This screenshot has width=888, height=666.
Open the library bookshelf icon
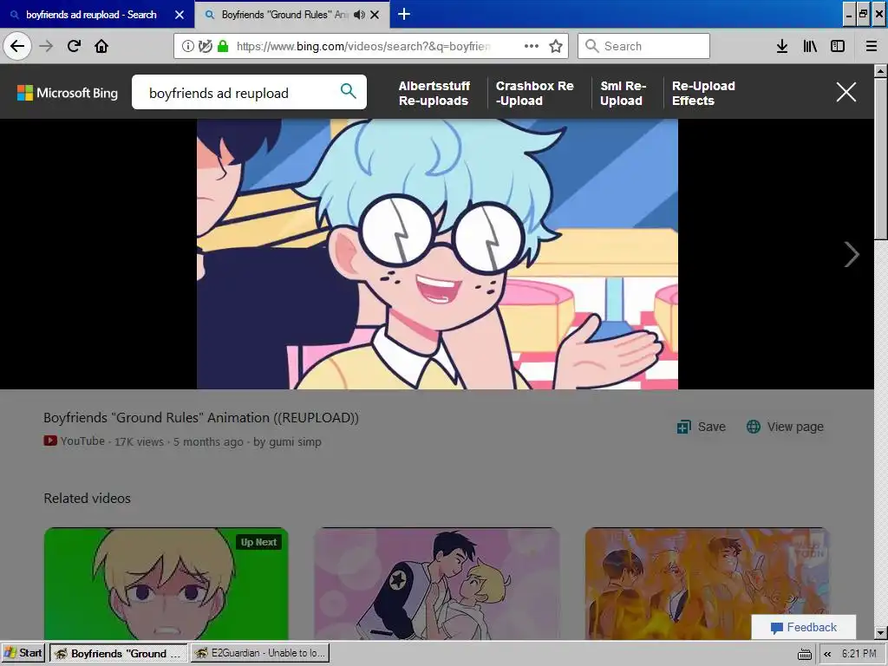(x=810, y=46)
